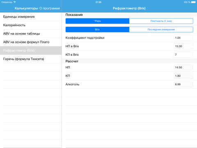Viewport: 197px width, 148px height.
Task: Click the 'Рефрактометр (Brix)' title
Action: [129, 8]
